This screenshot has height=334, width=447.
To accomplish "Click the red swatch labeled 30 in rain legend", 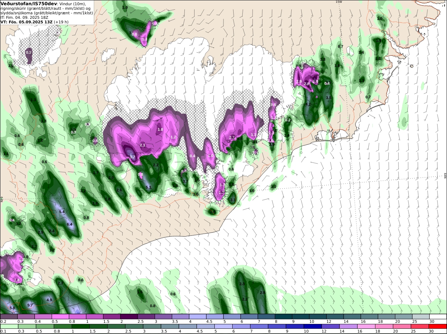I will click(438, 326).
